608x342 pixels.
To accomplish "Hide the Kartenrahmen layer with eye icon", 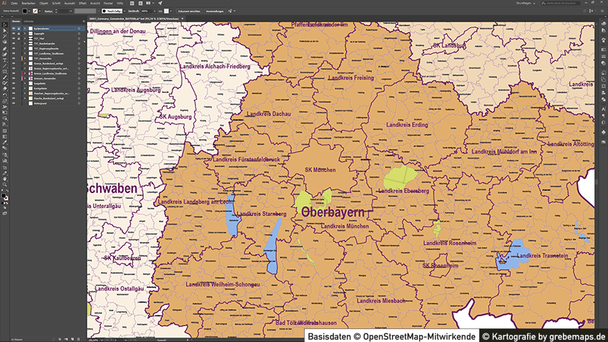I will point(14,29).
